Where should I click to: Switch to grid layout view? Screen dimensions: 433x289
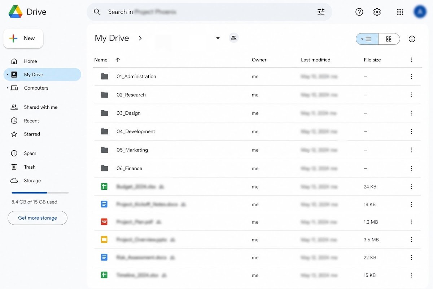pos(389,39)
